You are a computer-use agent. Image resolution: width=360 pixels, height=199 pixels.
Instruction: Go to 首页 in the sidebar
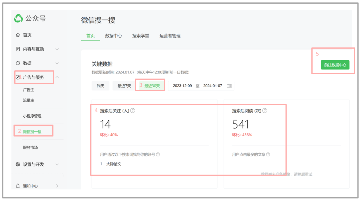point(27,35)
